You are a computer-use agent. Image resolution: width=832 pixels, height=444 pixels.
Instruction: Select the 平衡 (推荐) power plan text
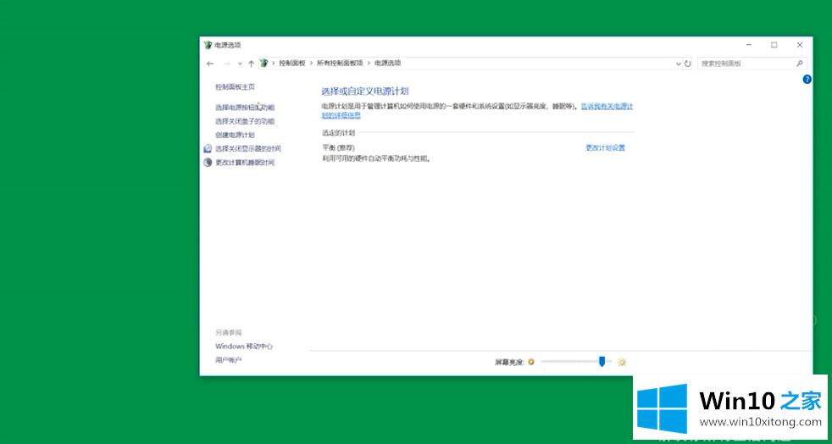338,148
